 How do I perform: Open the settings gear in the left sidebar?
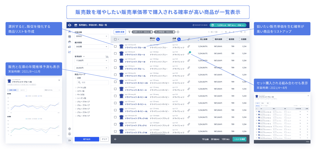70,129
